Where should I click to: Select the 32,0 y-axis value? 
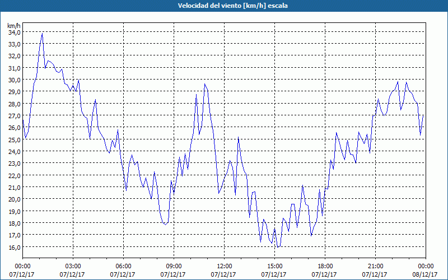(14, 56)
